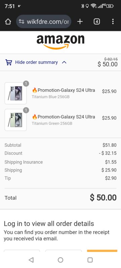
Task: Select the Titanium Blue Promotion-Galaxy S24 Ultra title
Action: 64,90
